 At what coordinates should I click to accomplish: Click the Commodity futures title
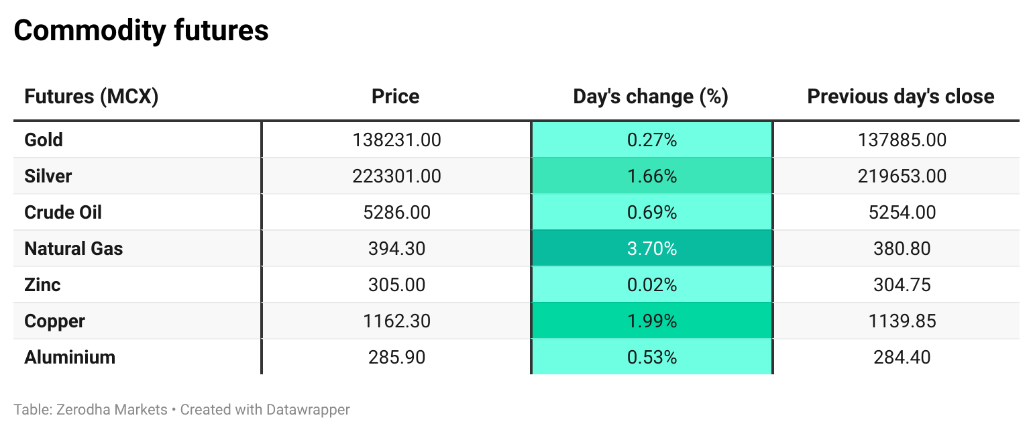coord(141,31)
